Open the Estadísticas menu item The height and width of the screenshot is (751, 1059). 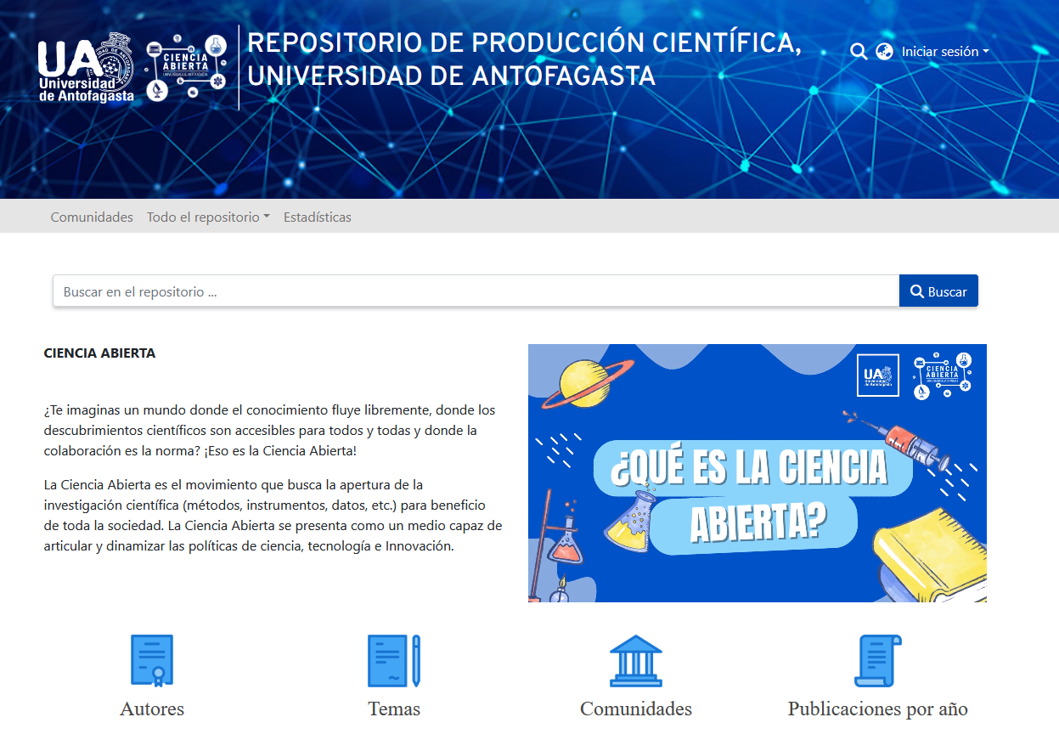(318, 217)
